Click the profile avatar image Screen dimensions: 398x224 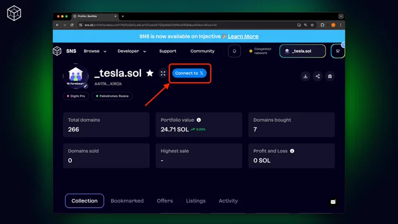[76, 76]
